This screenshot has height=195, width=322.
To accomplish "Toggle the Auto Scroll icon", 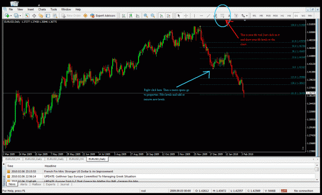I will (162, 15).
